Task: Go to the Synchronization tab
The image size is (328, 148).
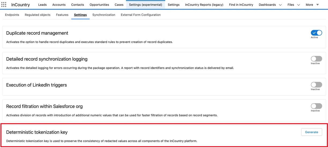Action: (104, 15)
